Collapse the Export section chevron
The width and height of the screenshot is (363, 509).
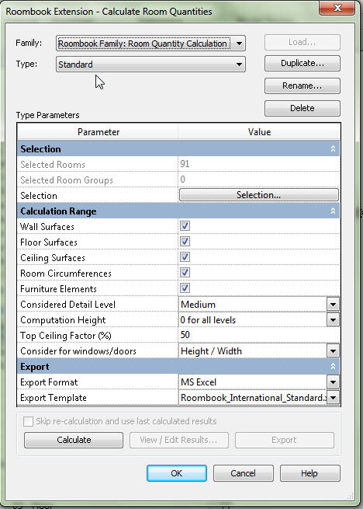pyautogui.click(x=333, y=367)
